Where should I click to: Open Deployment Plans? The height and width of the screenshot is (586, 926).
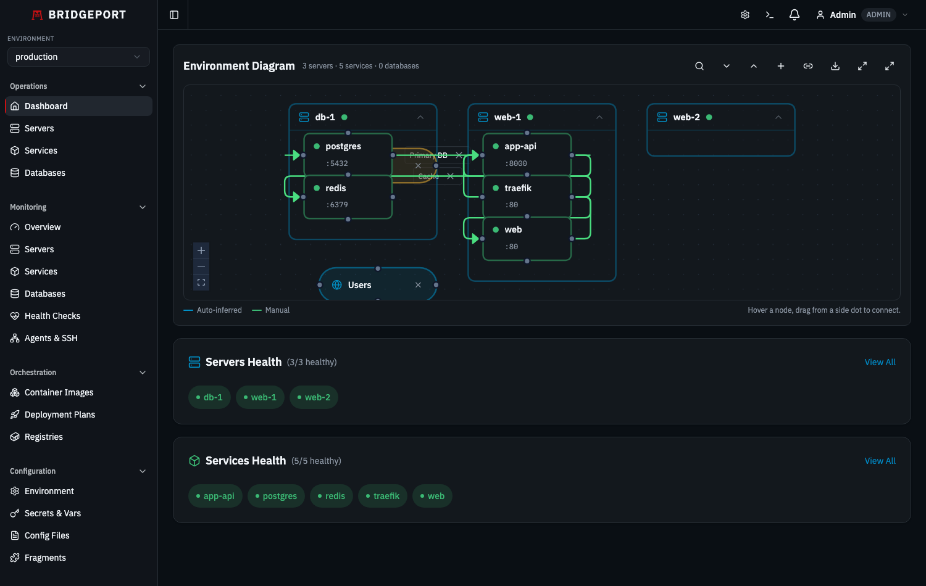[78, 415]
